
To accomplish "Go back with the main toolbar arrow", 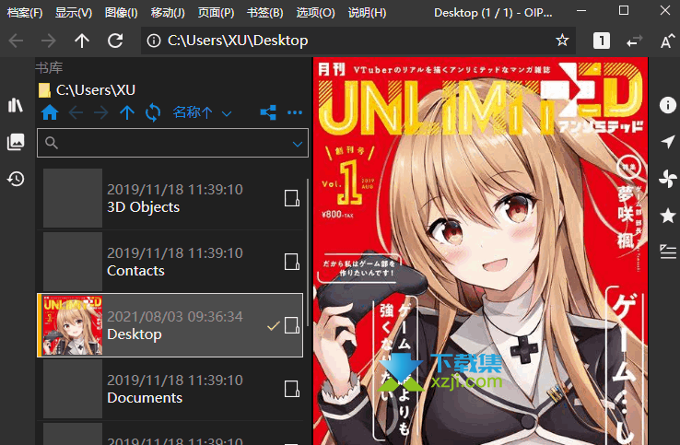I will point(16,41).
